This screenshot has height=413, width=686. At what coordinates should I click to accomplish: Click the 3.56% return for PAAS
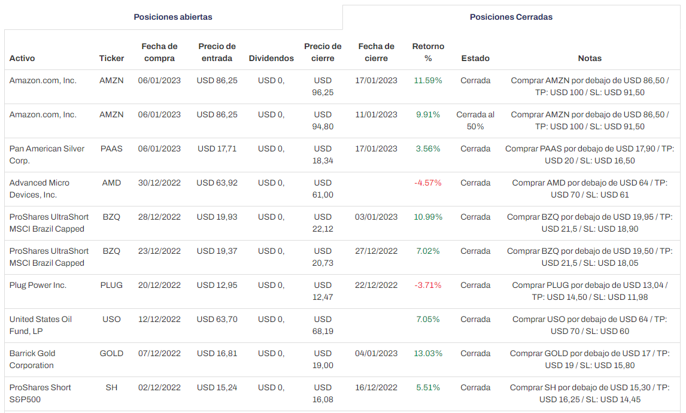point(429,149)
